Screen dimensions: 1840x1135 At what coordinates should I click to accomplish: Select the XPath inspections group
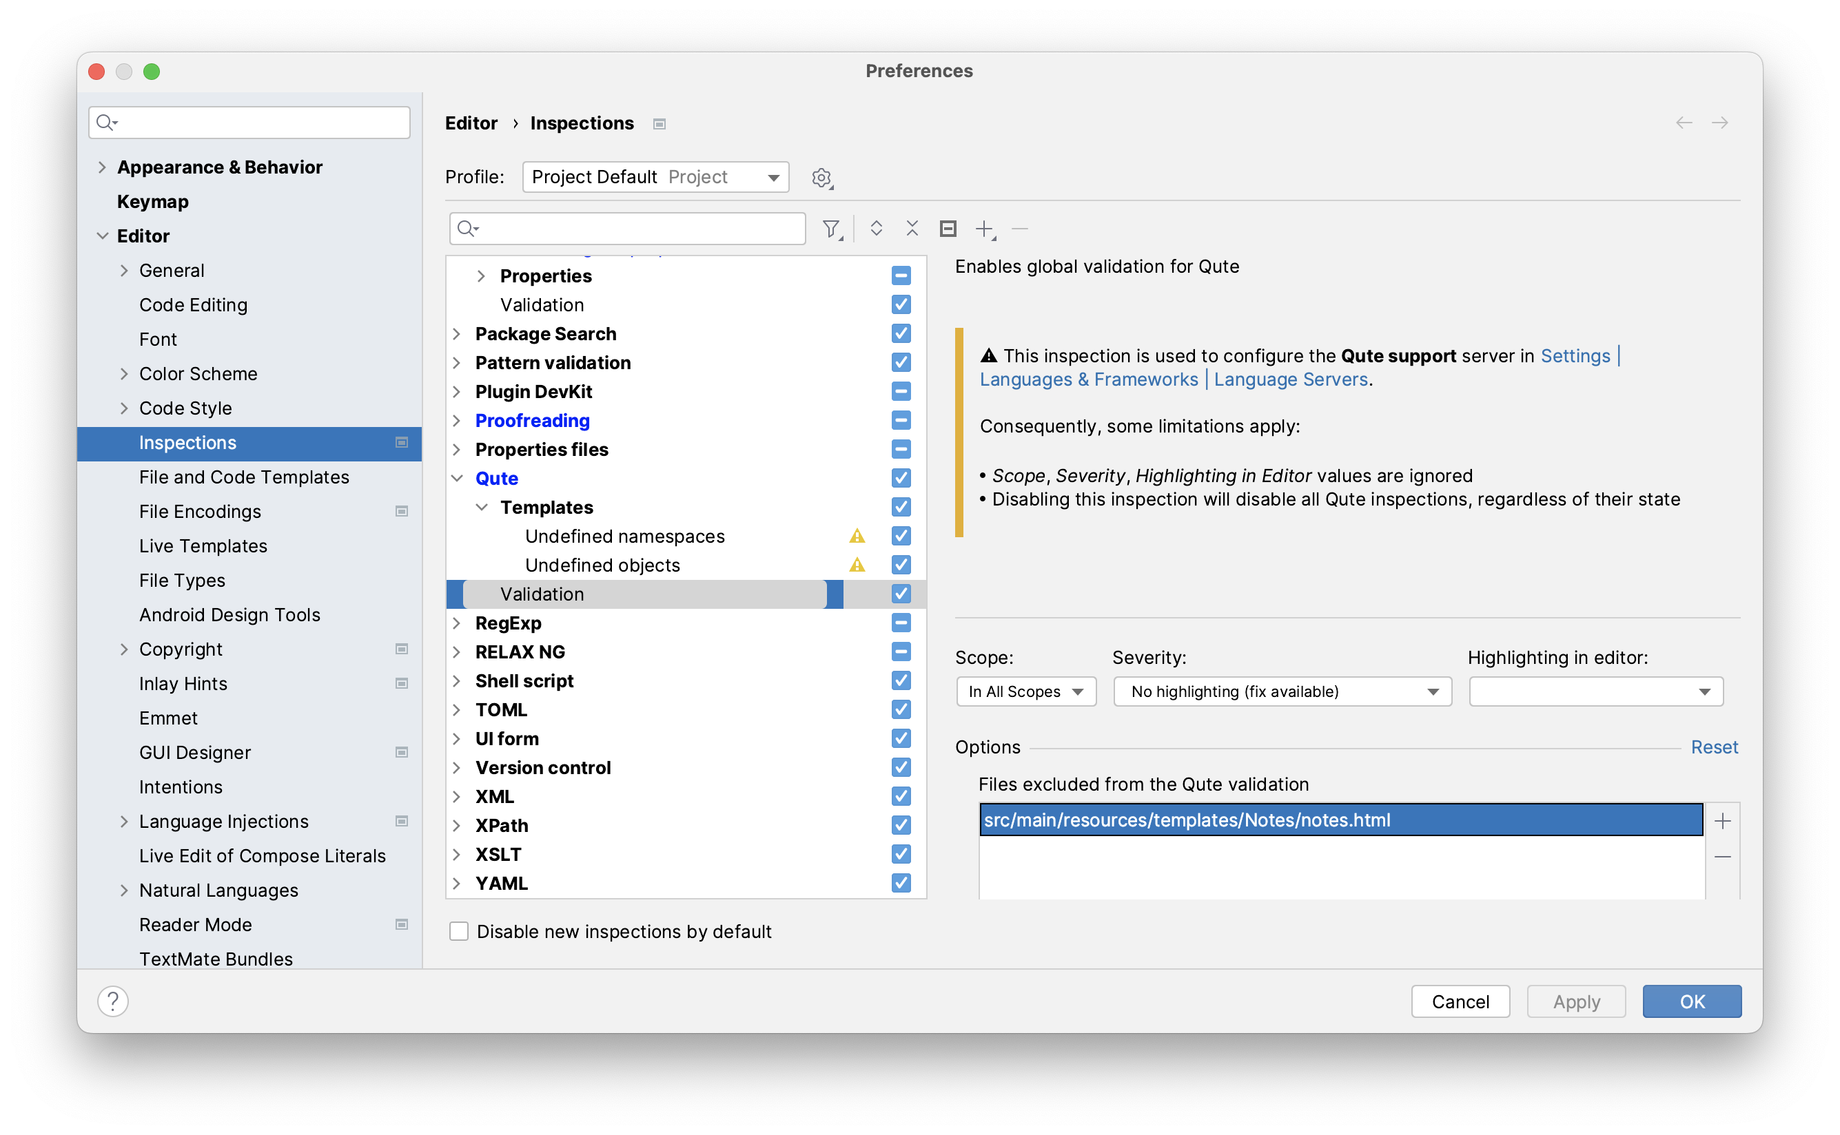pyautogui.click(x=502, y=825)
